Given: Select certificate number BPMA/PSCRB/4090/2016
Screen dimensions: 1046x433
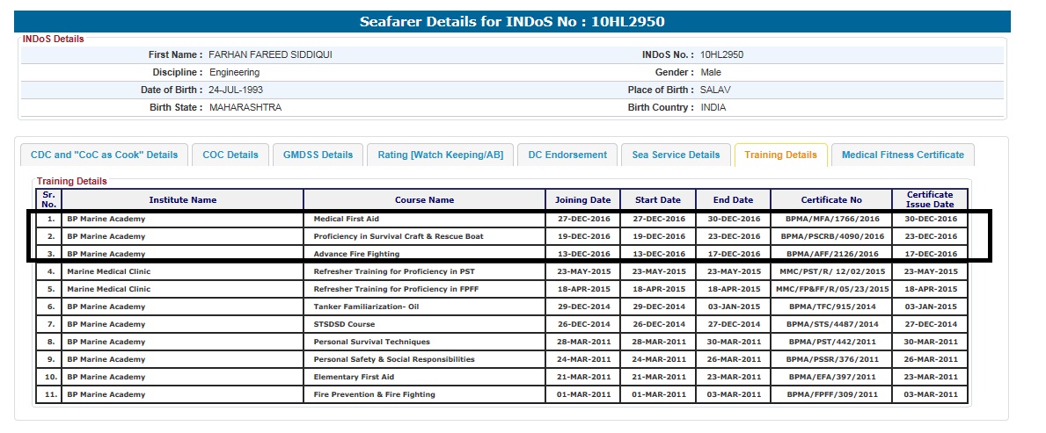Looking at the screenshot, I should pos(831,236).
